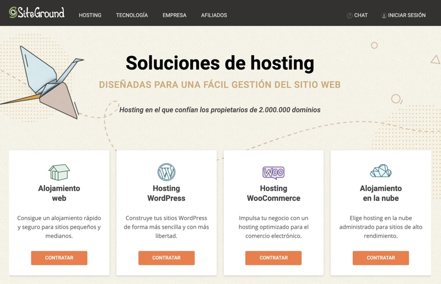Click the WooCommerce logo icon
The height and width of the screenshot is (284, 441).
(x=273, y=173)
